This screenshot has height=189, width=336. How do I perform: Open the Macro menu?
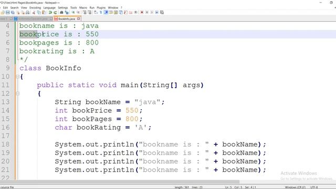[83, 8]
